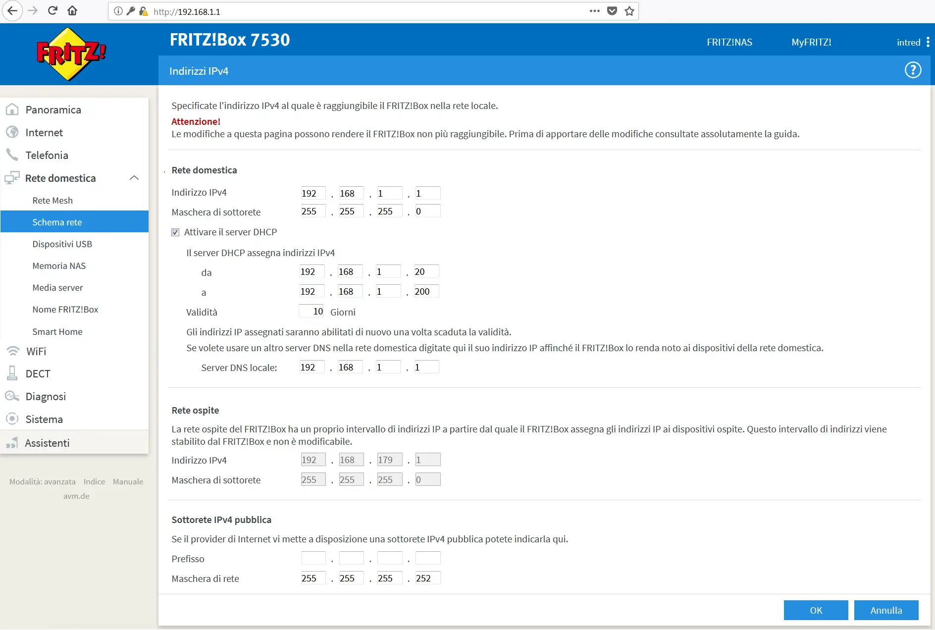Click the FRITZ! logo
Screen dimensions: 935x630
(x=71, y=54)
